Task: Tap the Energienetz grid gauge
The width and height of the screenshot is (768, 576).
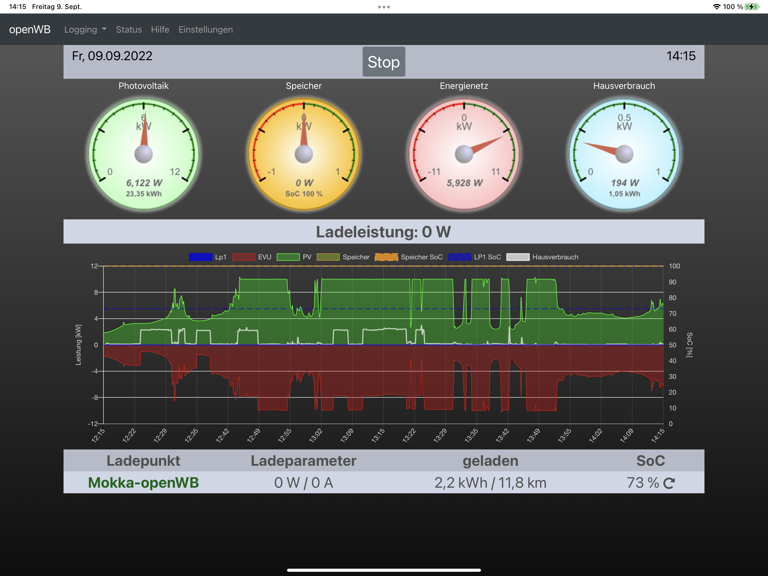Action: 464,154
